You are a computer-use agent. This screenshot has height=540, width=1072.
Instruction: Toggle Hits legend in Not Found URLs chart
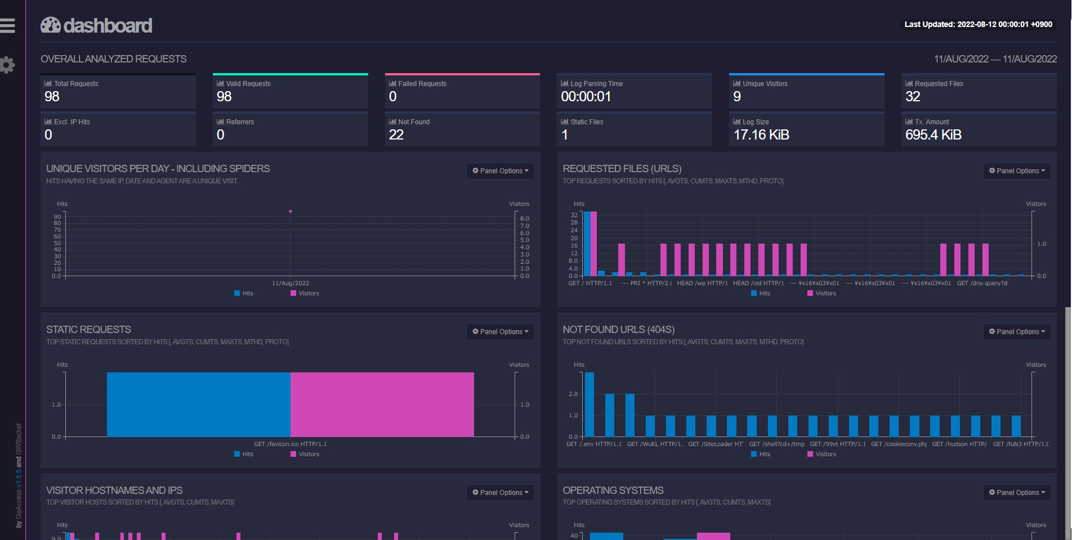tap(761, 454)
